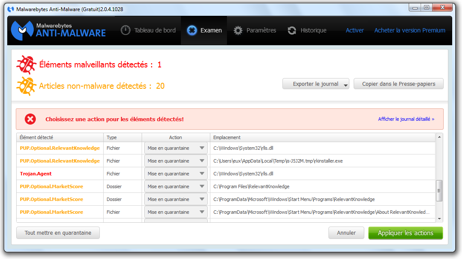462x259 pixels.
Task: Click the Paramètres gear icon
Action: coord(238,30)
